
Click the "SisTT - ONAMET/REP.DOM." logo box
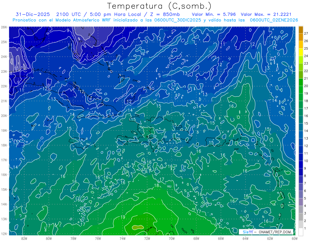(266, 232)
